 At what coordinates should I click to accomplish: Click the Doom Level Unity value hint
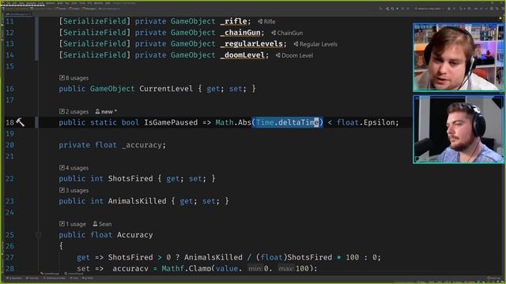(x=295, y=55)
